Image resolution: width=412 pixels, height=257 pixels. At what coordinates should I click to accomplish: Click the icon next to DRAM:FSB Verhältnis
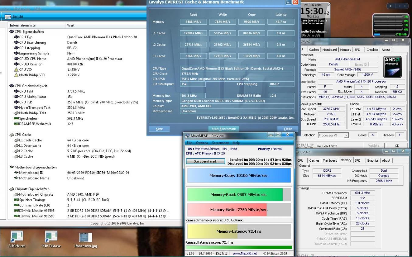[16, 124]
